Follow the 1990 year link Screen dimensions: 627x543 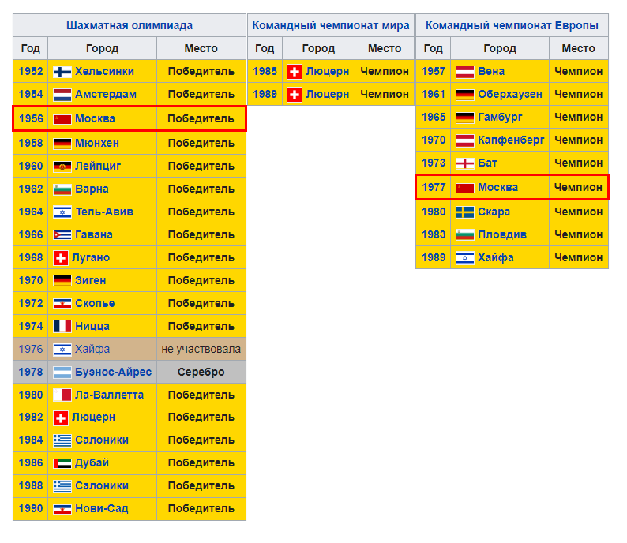(31, 508)
